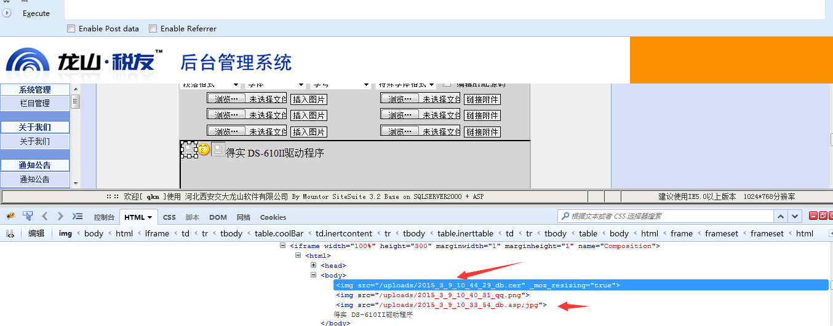Click the magnifier icon in search box
The width and height of the screenshot is (833, 326).
click(565, 216)
